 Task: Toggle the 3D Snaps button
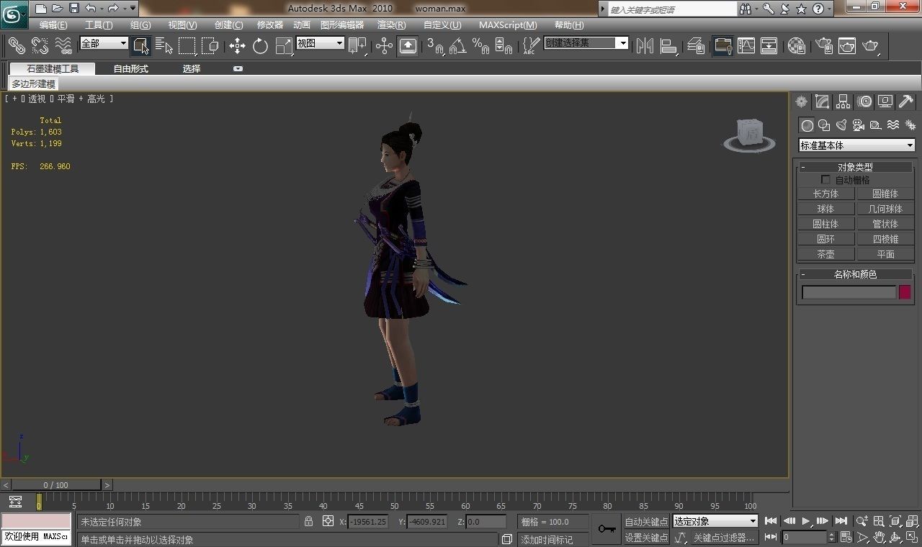435,46
